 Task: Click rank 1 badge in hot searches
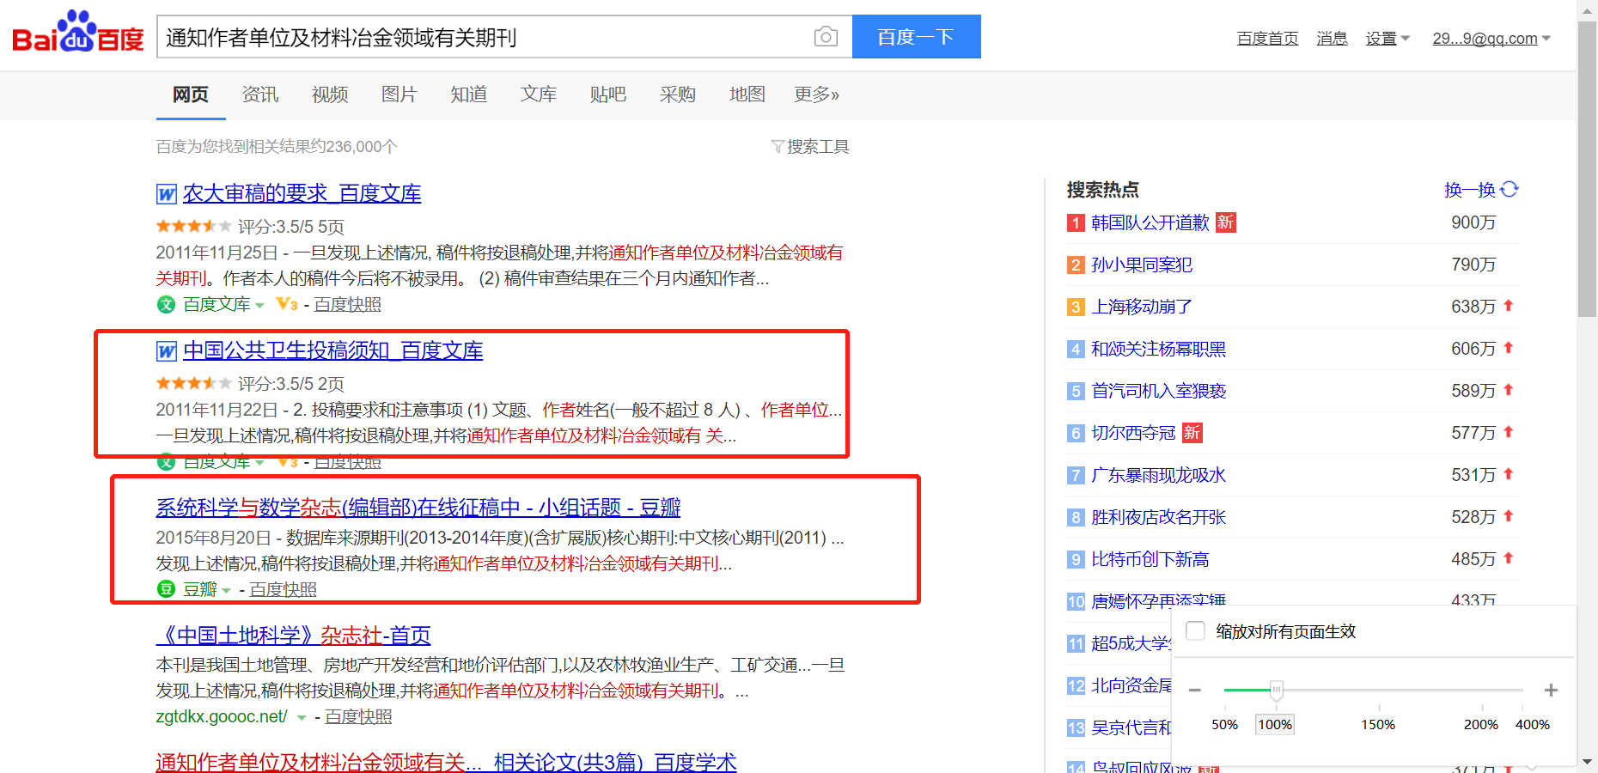click(x=1076, y=223)
